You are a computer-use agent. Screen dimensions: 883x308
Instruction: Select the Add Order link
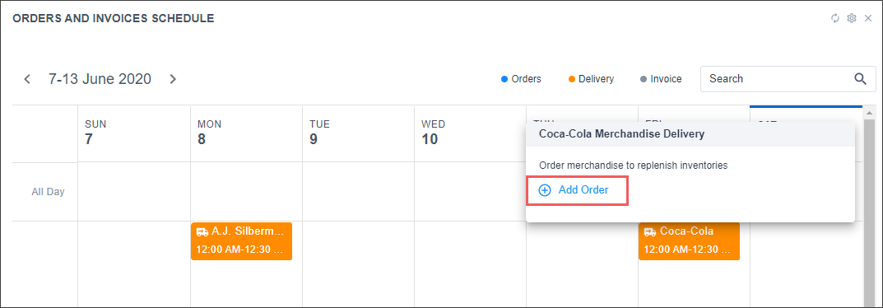click(583, 190)
